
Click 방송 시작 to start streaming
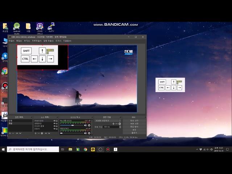pos(134,121)
